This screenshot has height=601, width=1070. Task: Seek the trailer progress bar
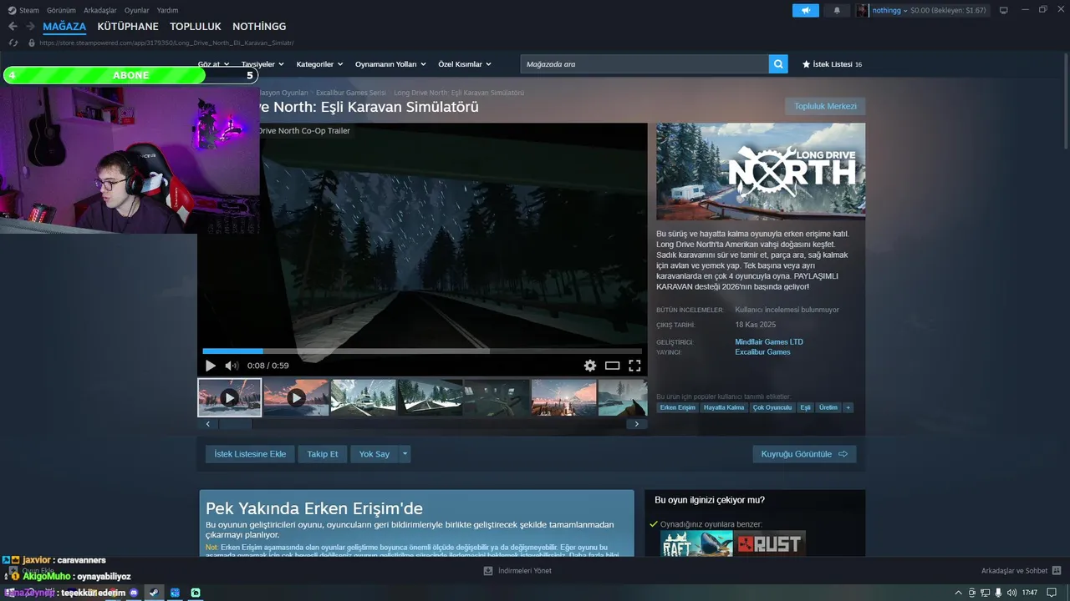pos(422,351)
